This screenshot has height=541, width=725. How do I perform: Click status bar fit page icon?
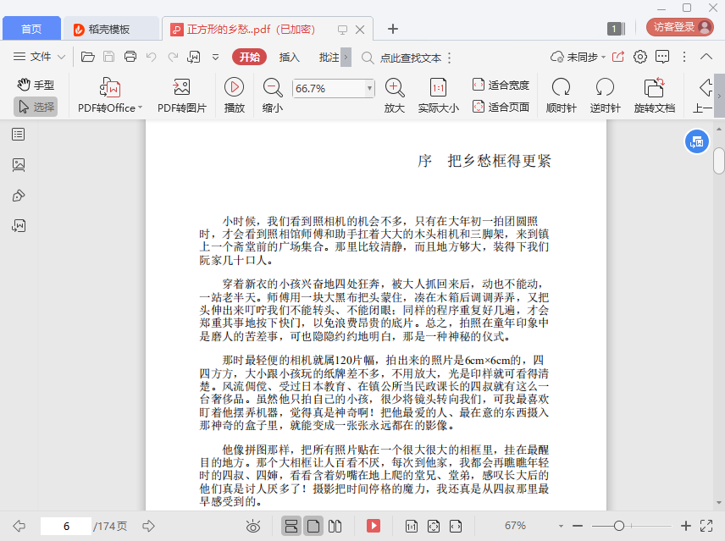click(434, 526)
